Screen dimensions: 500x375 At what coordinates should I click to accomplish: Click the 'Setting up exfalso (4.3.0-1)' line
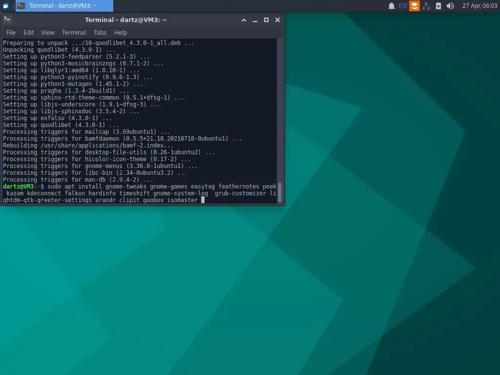58,118
